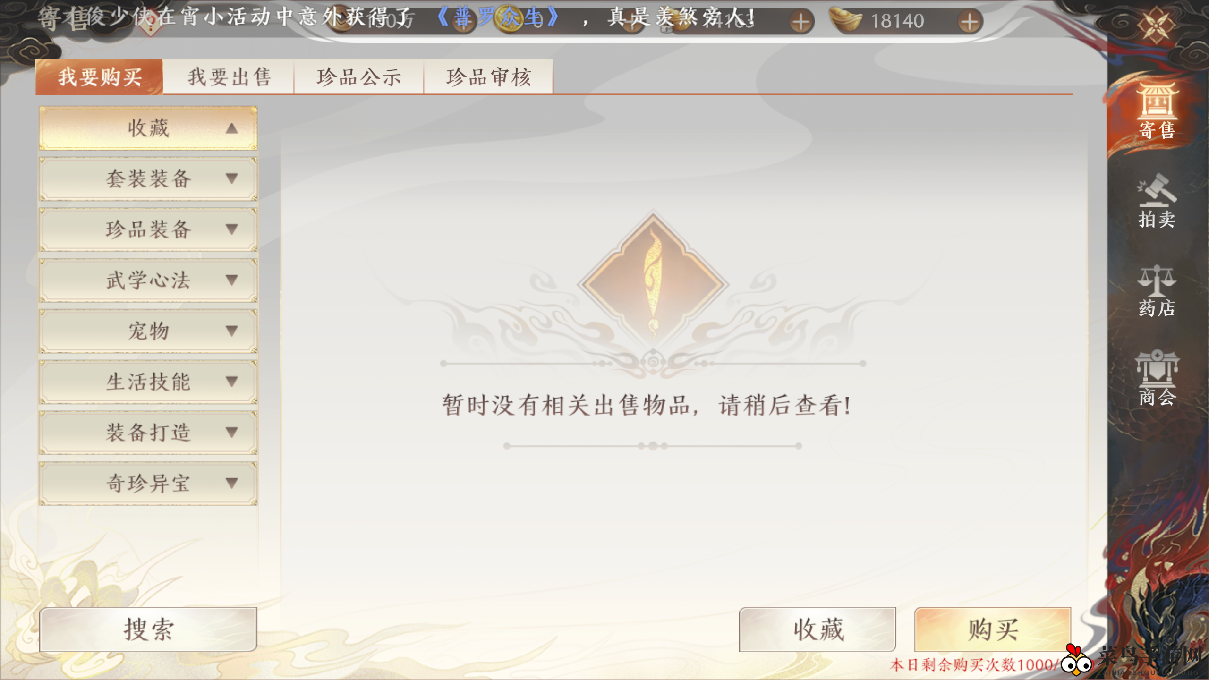Click the 购买 purchase button
This screenshot has height=680, width=1209.
[993, 629]
